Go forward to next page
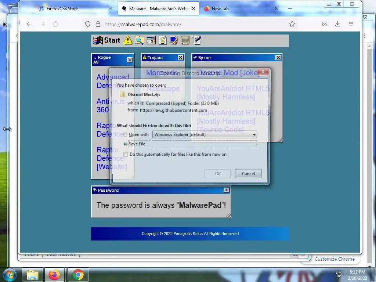Screen dimensions: 376x282 pos(42,24)
